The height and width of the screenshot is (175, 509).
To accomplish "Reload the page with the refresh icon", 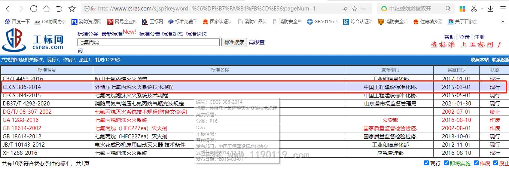I will [34, 9].
